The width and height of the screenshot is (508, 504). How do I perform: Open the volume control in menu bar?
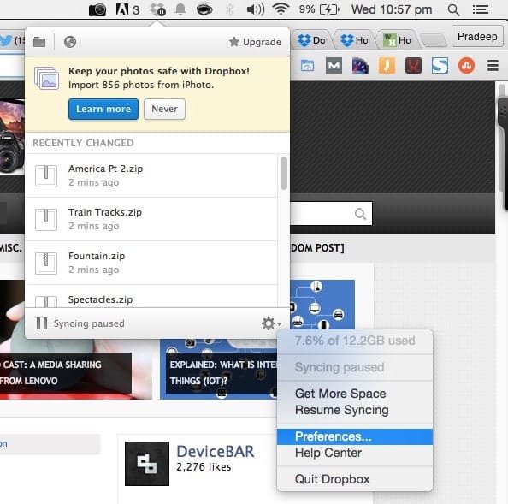coord(256,9)
